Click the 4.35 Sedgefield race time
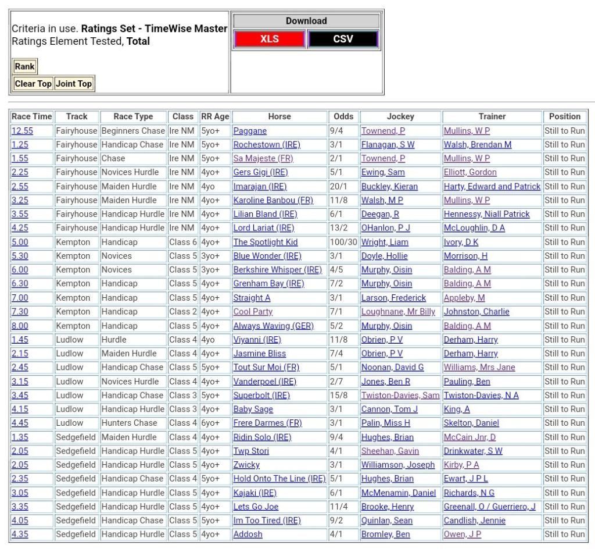Screen dimensions: 595x552 click(20, 534)
